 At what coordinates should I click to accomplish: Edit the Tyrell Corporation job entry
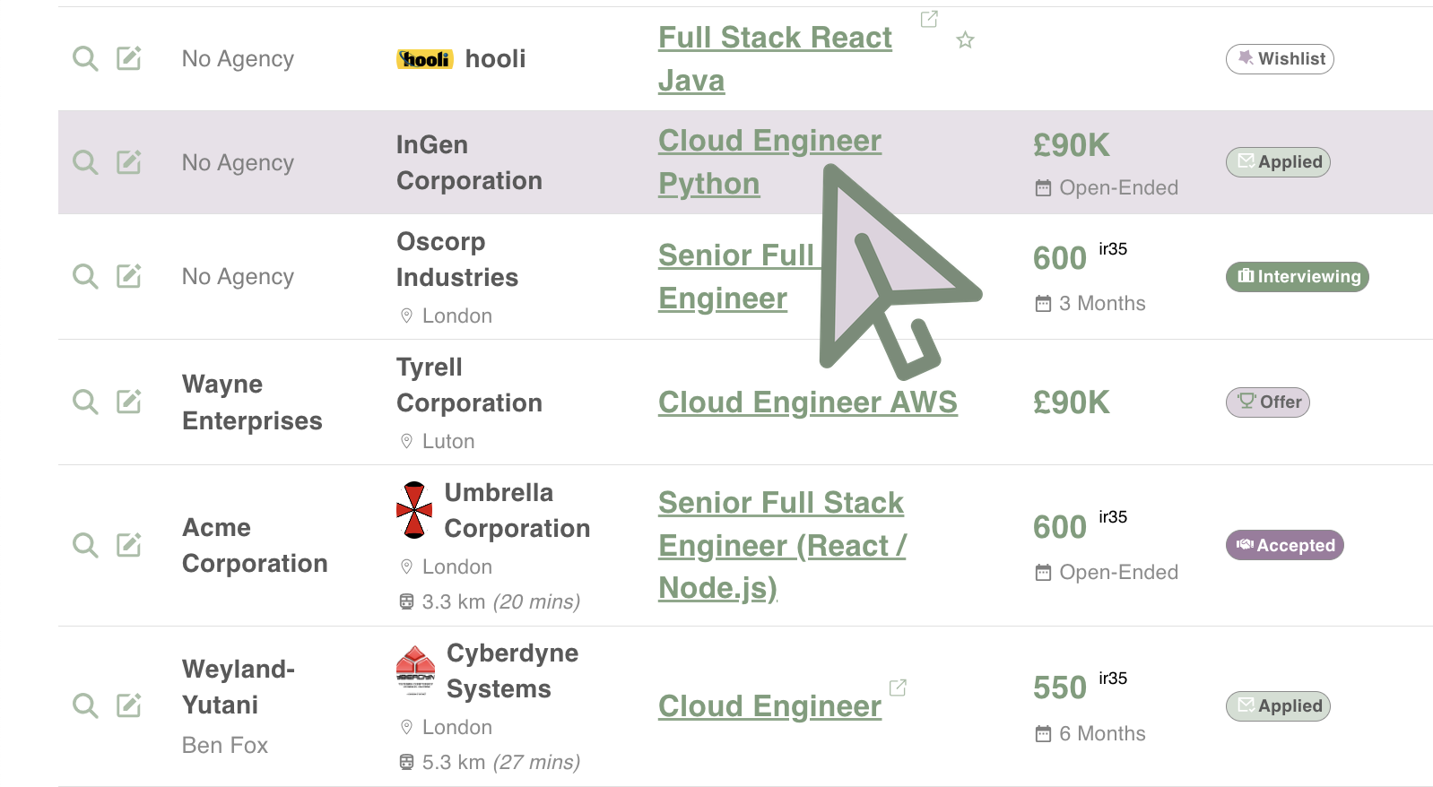pyautogui.click(x=129, y=402)
